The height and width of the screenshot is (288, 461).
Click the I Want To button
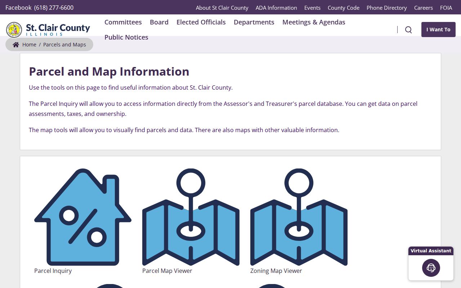click(x=438, y=30)
